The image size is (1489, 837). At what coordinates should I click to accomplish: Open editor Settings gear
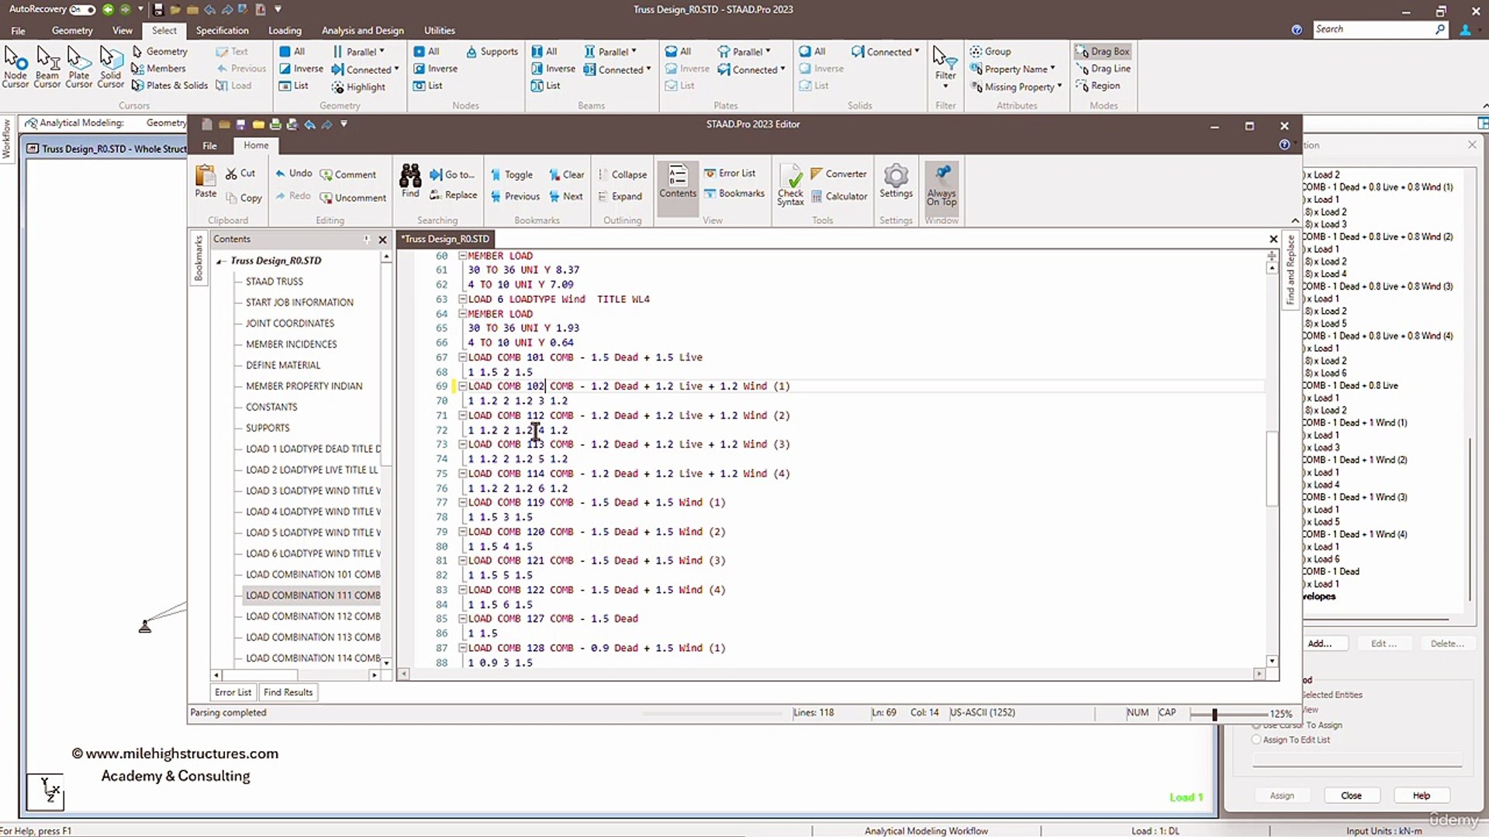(x=896, y=181)
